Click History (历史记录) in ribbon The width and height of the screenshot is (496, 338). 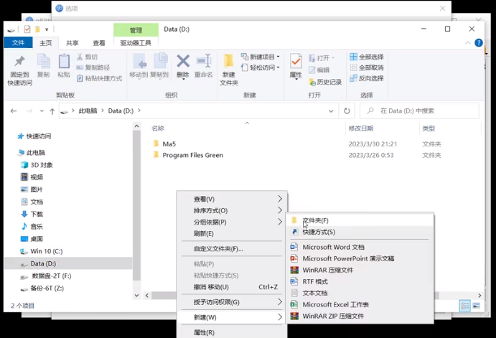[325, 82]
